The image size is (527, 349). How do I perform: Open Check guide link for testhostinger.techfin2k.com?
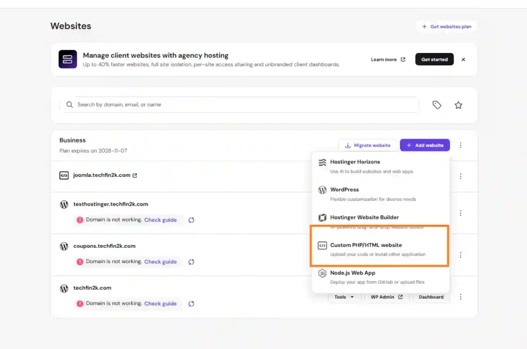coord(161,220)
